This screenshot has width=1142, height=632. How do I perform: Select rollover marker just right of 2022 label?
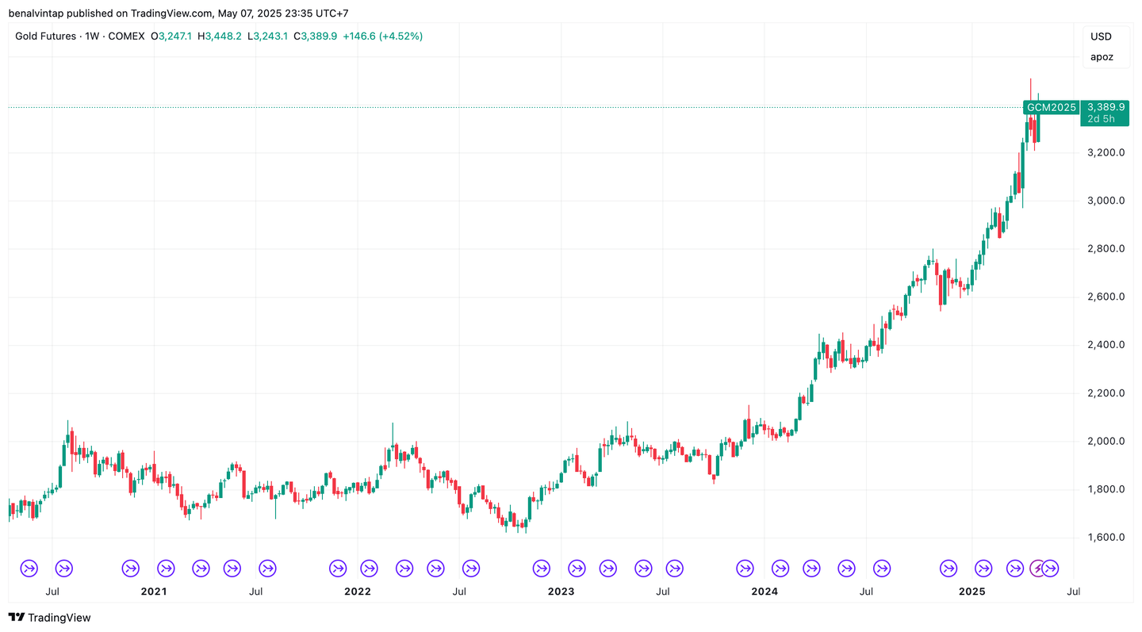[370, 568]
